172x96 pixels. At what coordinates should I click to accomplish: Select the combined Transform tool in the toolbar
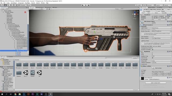[x=16, y=5]
